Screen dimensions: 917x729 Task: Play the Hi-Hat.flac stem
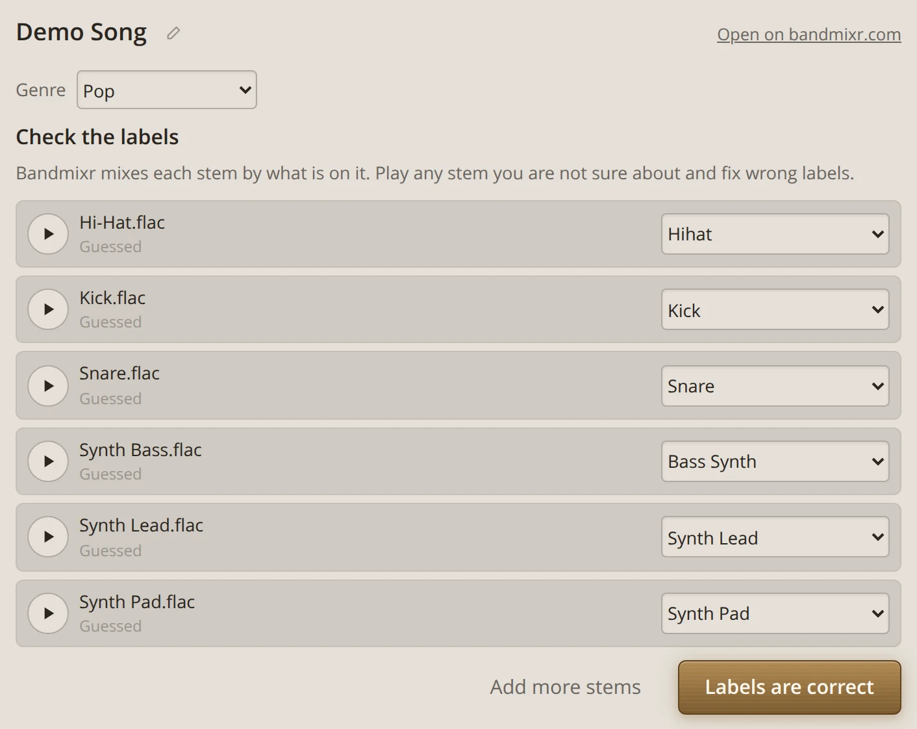pyautogui.click(x=48, y=234)
